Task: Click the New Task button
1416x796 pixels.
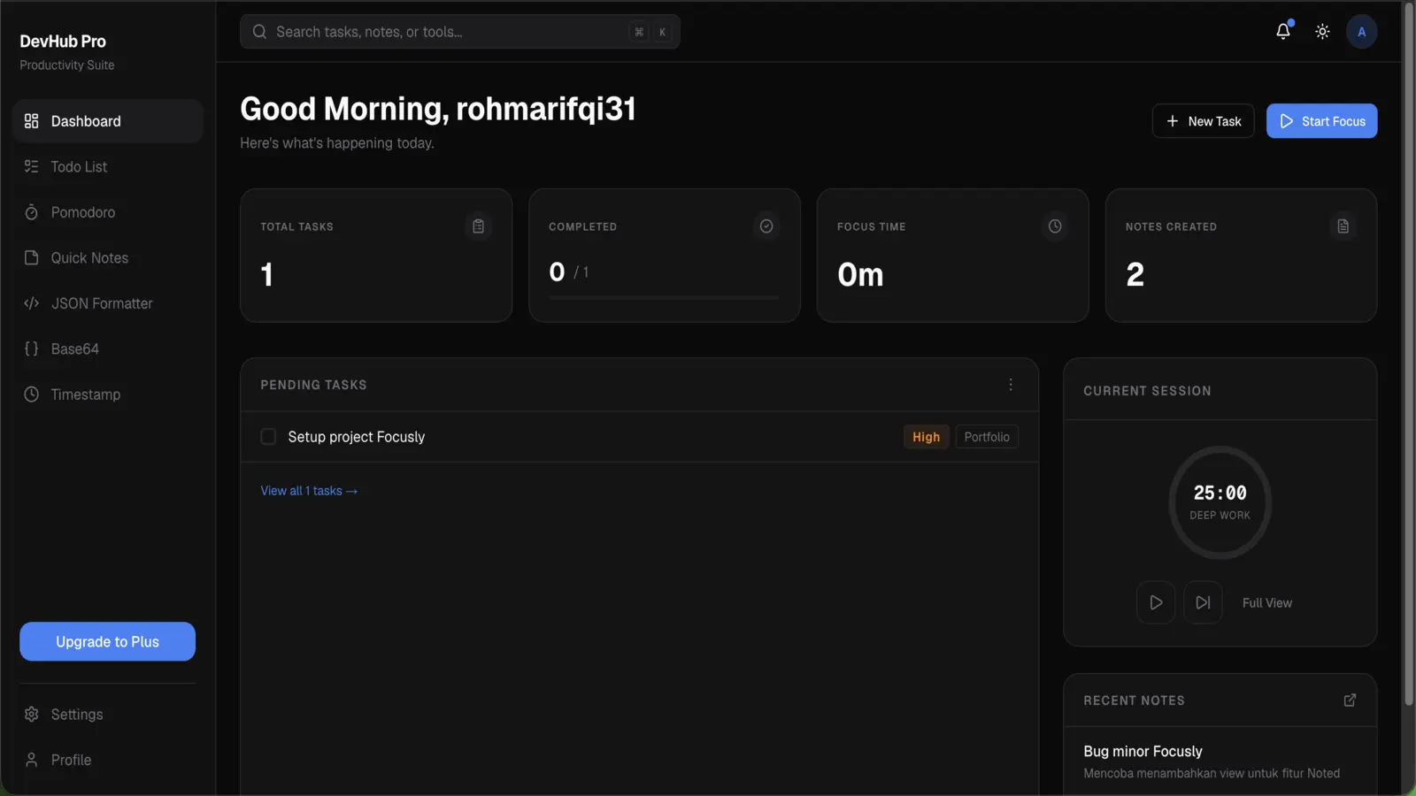Action: coord(1203,121)
